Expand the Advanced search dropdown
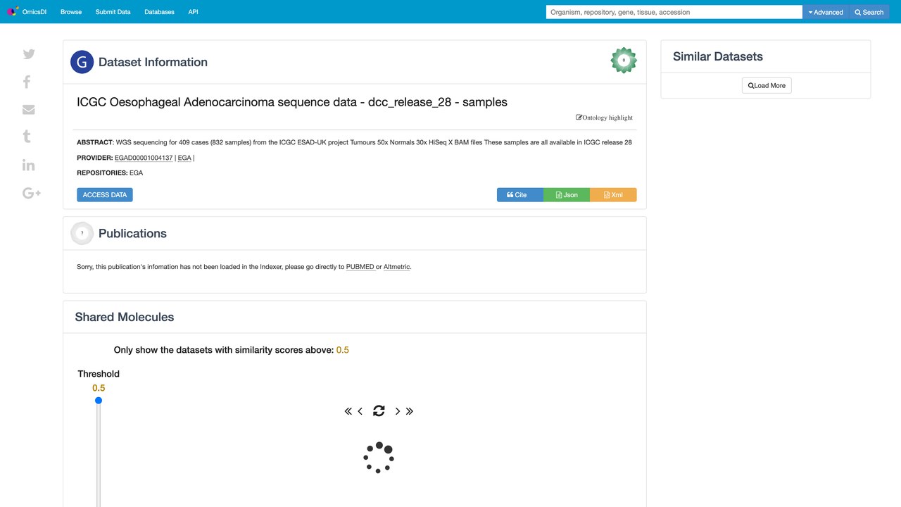901x507 pixels. click(826, 12)
